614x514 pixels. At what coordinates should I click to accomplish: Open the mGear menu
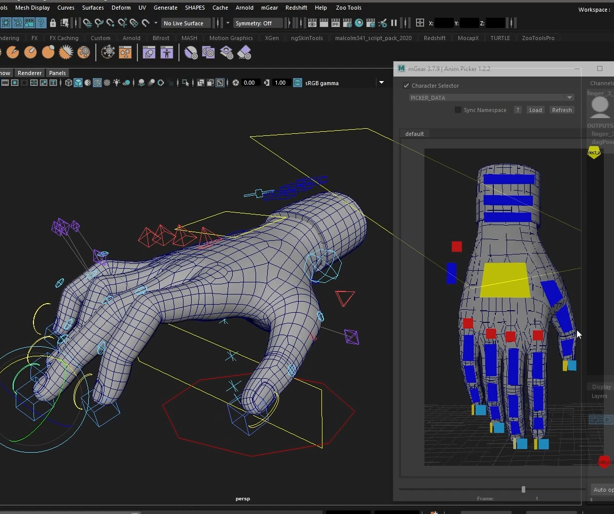(269, 7)
